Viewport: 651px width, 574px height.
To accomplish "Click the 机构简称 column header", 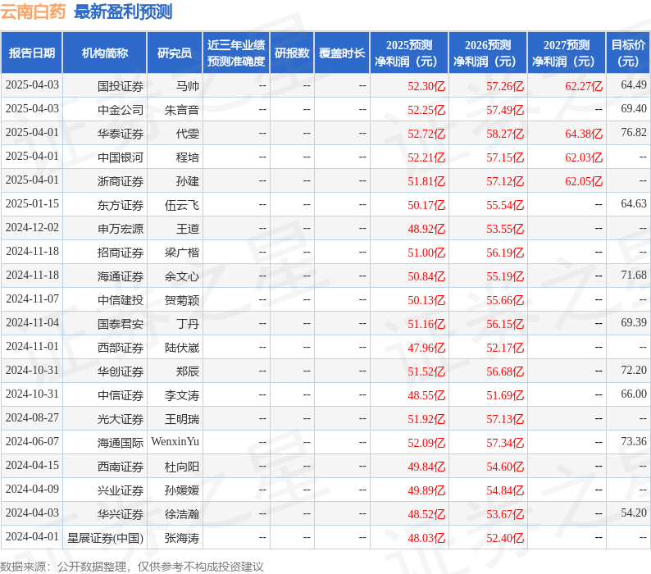I will tap(105, 53).
